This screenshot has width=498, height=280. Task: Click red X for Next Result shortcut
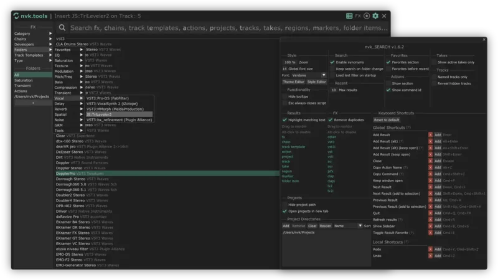point(430,187)
